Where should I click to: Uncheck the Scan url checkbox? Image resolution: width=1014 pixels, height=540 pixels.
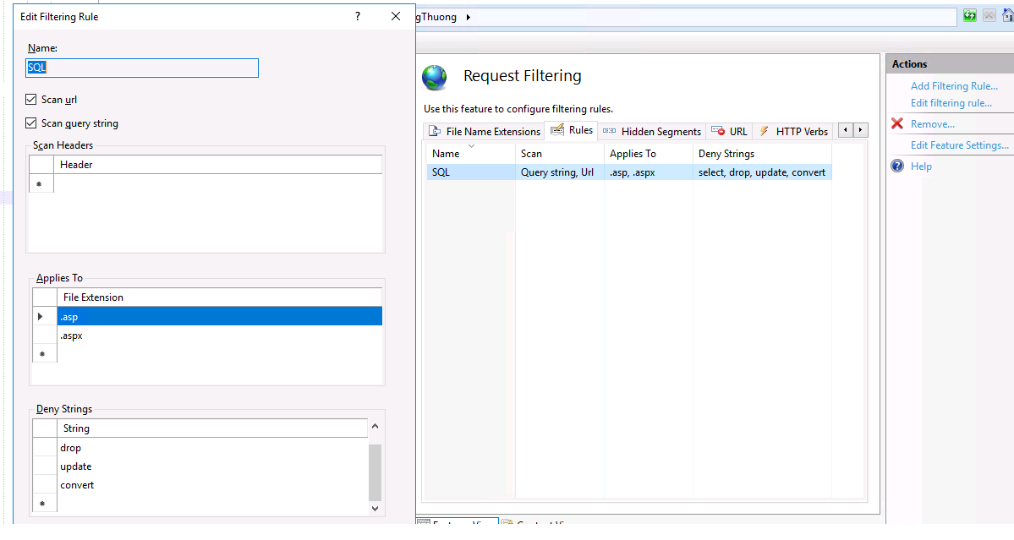coord(31,100)
